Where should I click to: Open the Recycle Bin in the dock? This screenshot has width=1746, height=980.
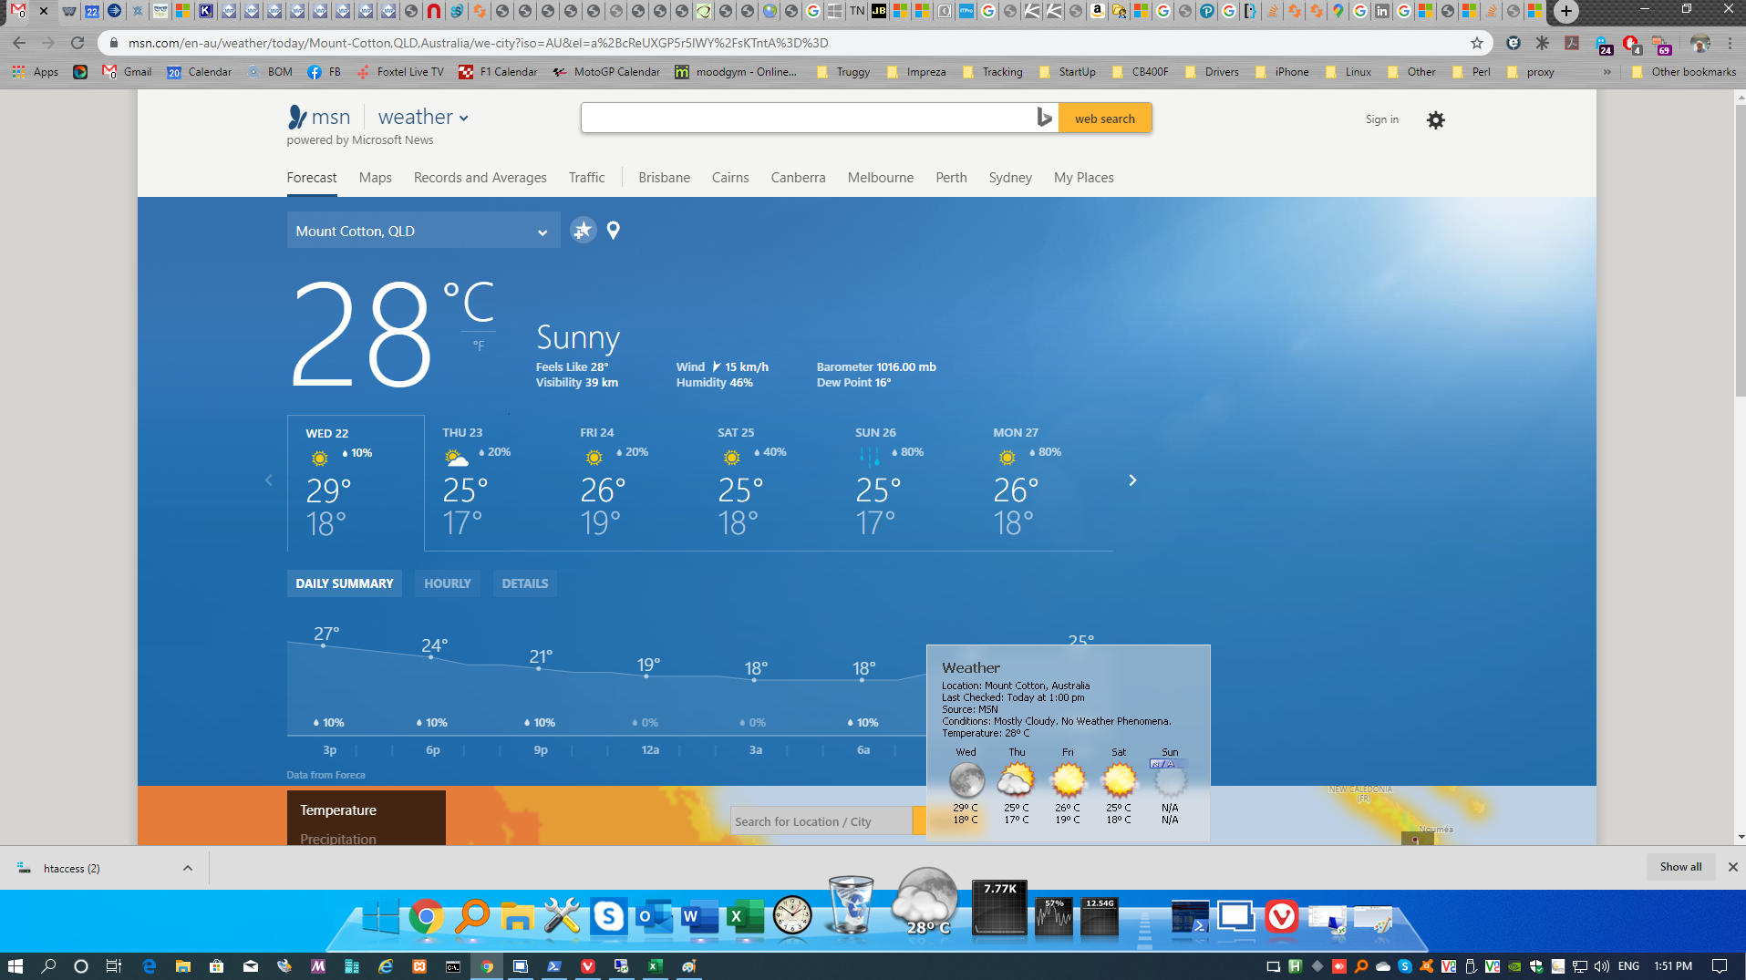tap(850, 905)
